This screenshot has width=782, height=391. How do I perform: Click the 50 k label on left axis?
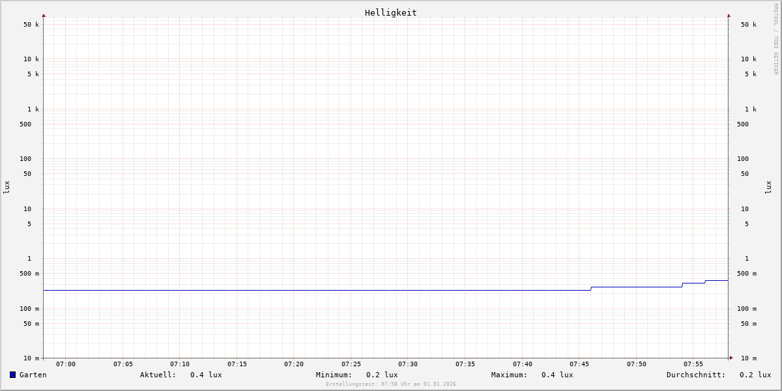[x=31, y=25]
